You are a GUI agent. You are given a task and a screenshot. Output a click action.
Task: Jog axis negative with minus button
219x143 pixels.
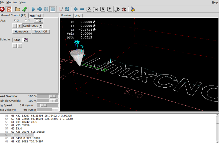[15, 26]
